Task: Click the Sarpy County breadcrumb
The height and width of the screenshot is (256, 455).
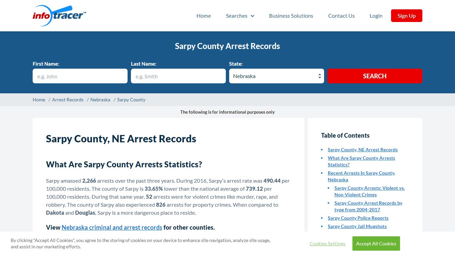Action: coord(131,100)
